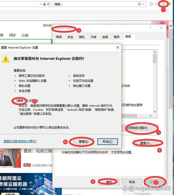Image resolution: width=174 pixels, height=195 pixels.
Task: Click the text Web 浏览器默认设置
Action: click(x=33, y=81)
